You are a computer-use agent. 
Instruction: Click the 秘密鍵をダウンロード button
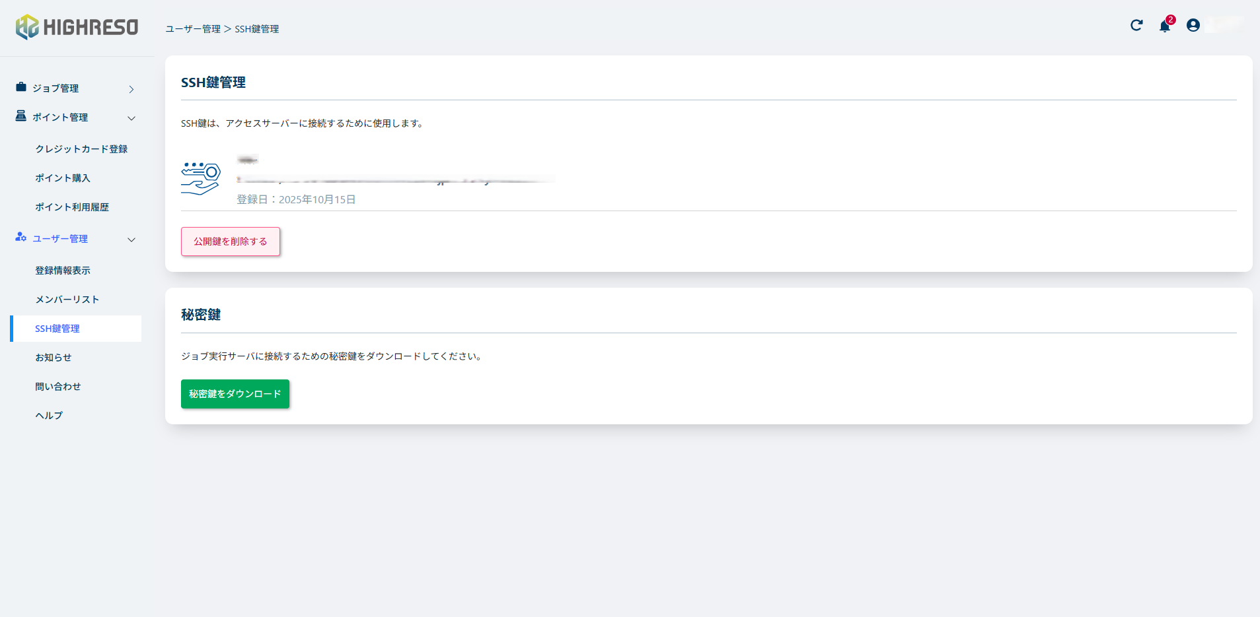(235, 394)
